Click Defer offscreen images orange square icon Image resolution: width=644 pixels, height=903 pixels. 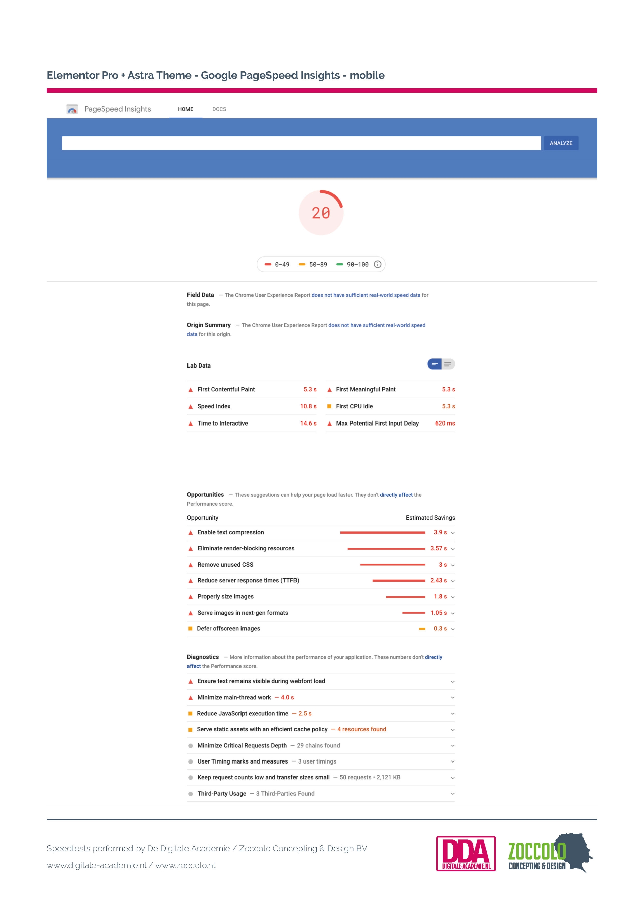click(x=190, y=628)
